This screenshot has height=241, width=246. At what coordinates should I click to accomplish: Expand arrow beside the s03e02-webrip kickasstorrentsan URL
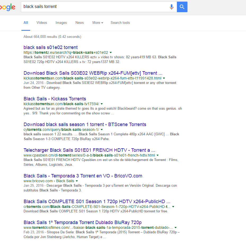(164, 78)
